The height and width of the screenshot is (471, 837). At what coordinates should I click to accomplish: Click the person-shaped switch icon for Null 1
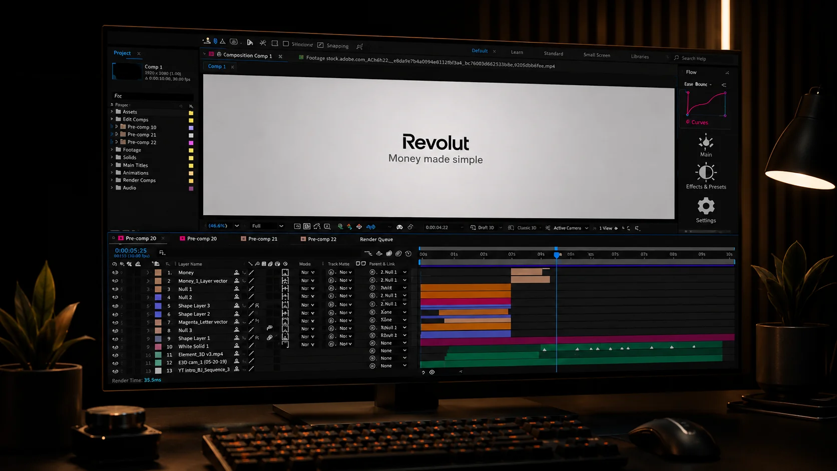237,289
